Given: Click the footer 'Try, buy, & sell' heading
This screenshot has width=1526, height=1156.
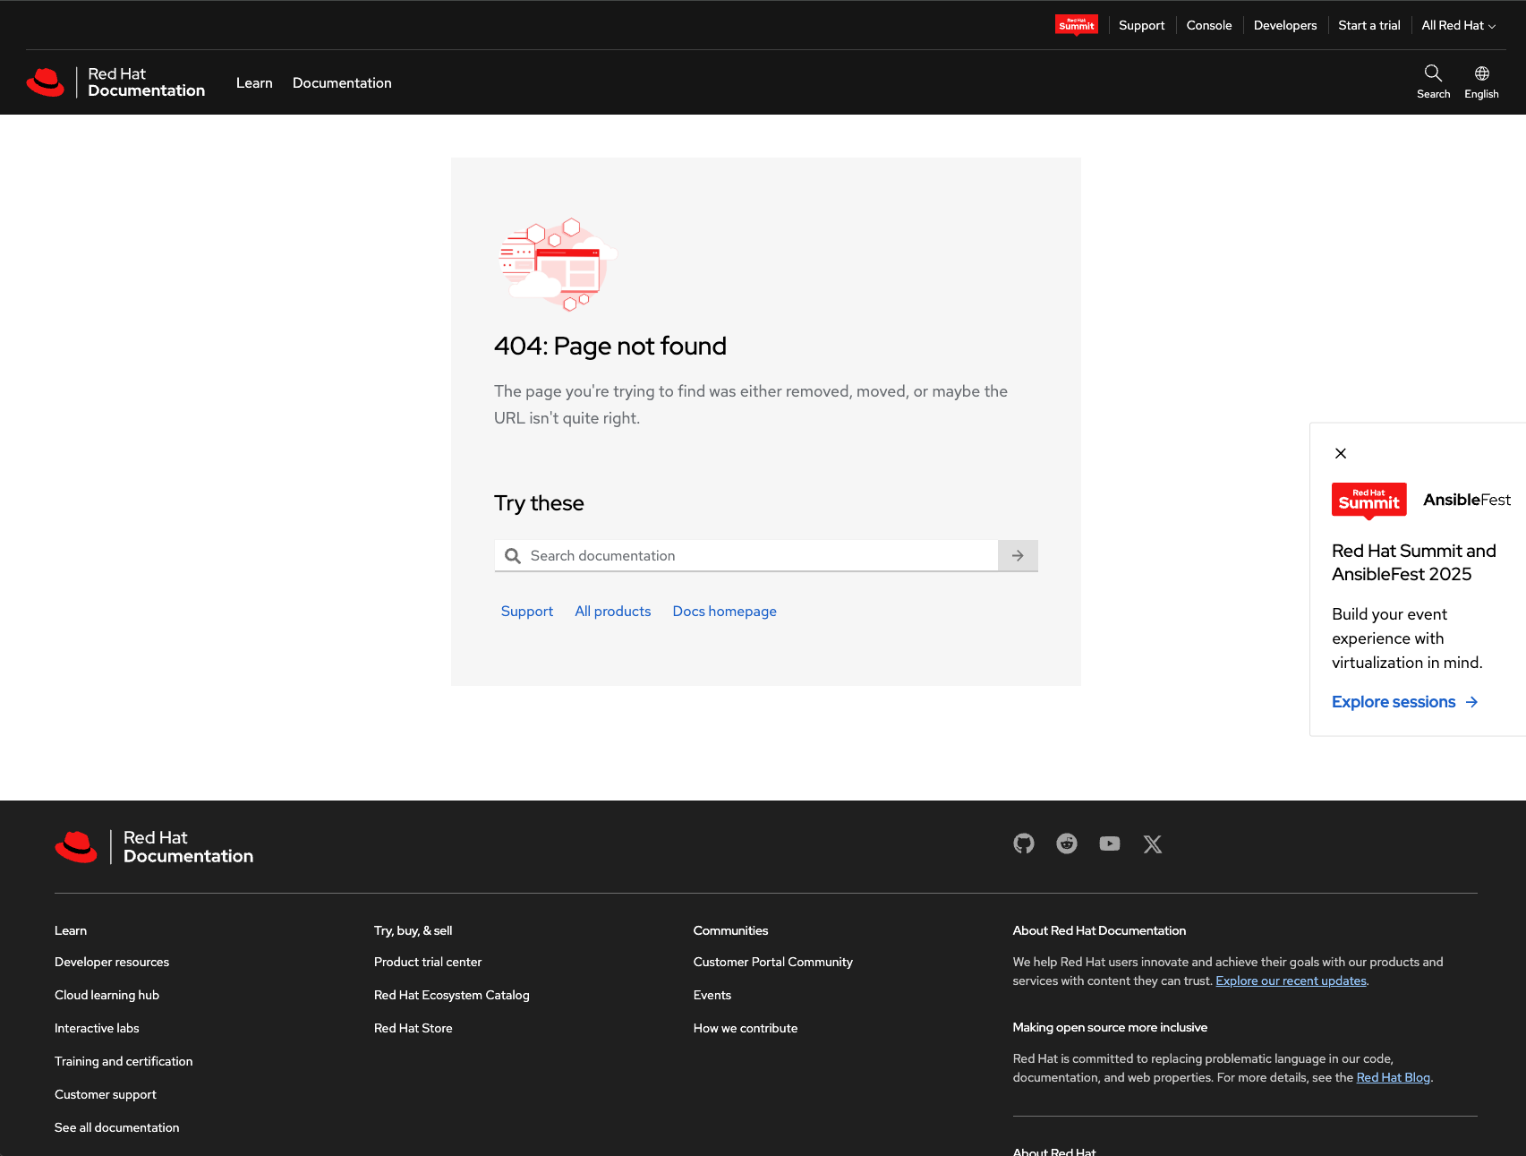Looking at the screenshot, I should [413, 930].
